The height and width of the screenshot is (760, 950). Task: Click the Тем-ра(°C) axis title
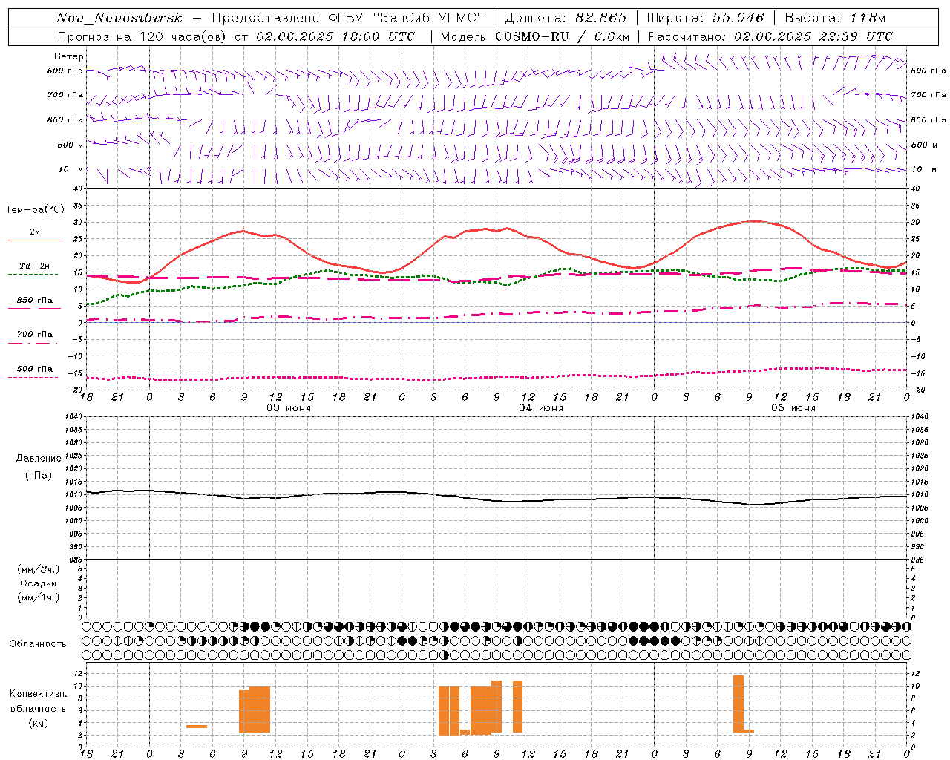tap(35, 210)
